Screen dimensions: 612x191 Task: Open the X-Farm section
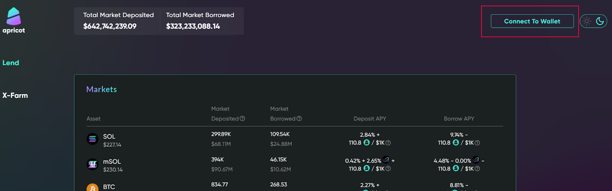pyautogui.click(x=15, y=95)
